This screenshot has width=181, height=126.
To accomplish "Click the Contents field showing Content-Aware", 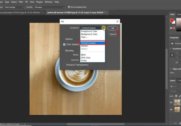I will [x=93, y=28].
